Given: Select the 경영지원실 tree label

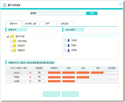Looking at the screenshot, I should pos(22,41).
